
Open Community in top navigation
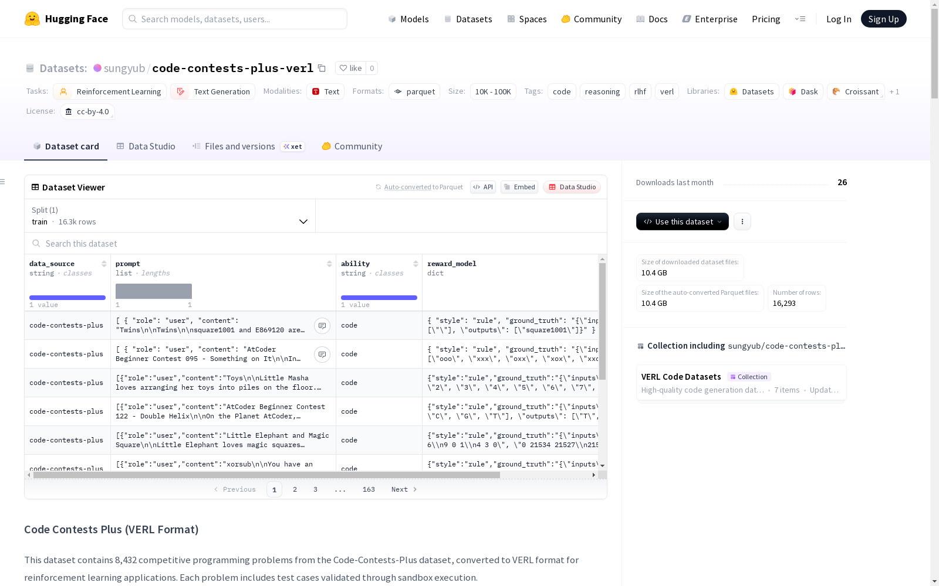coord(592,19)
